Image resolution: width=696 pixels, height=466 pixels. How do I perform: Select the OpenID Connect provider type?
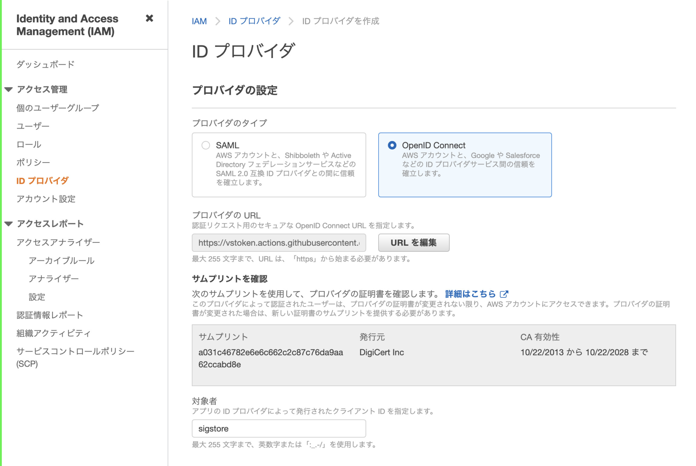tap(393, 145)
